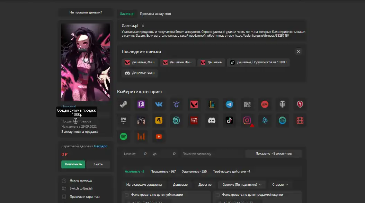
Task: Choose the EA category icon
Action: [x=265, y=104]
